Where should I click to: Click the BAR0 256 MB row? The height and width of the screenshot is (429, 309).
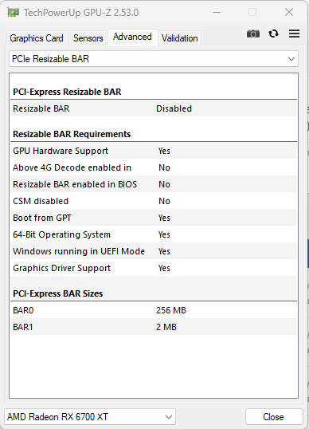(154, 310)
